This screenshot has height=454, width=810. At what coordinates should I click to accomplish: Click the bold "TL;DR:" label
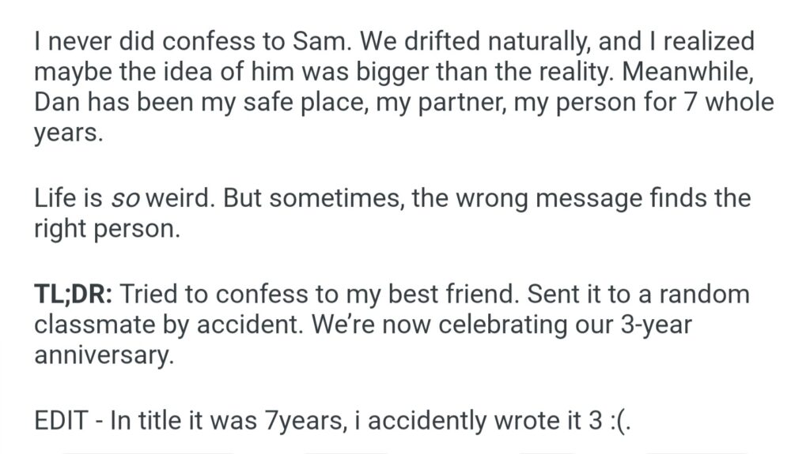75,295
